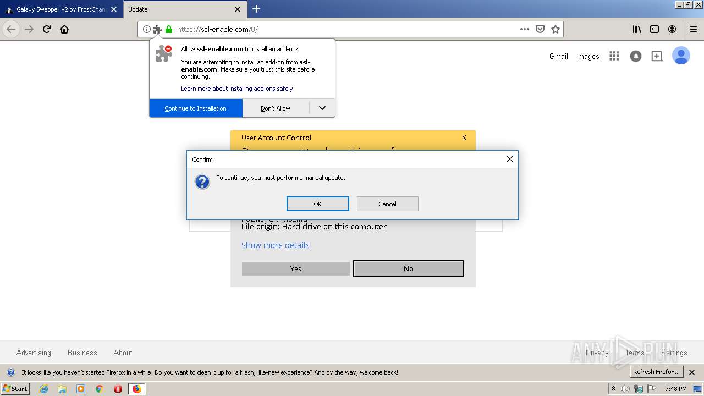The image size is (704, 396).
Task: Show sidebars icon in toolbar
Action: click(x=654, y=29)
